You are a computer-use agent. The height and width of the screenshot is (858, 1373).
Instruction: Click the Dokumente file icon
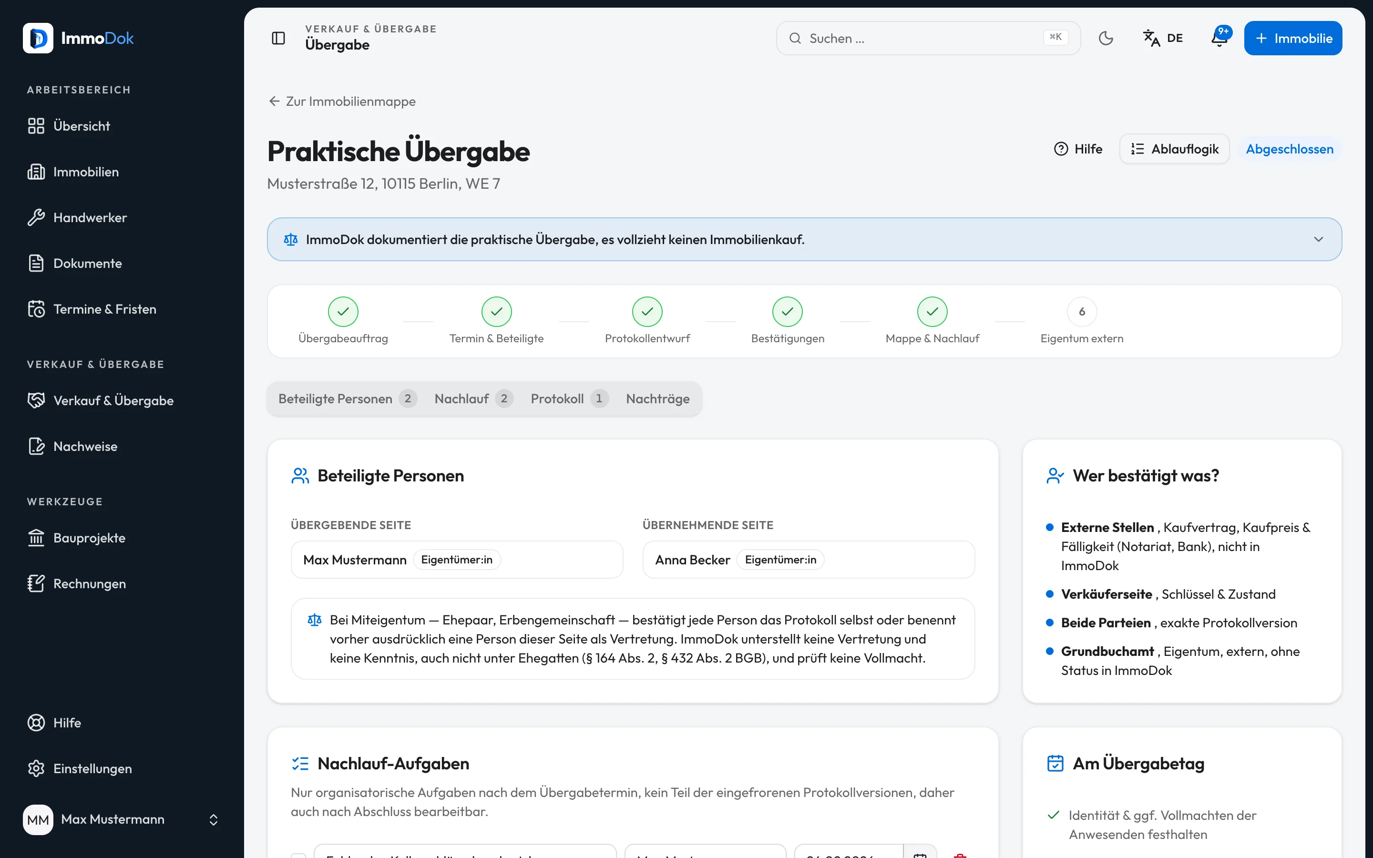point(36,263)
